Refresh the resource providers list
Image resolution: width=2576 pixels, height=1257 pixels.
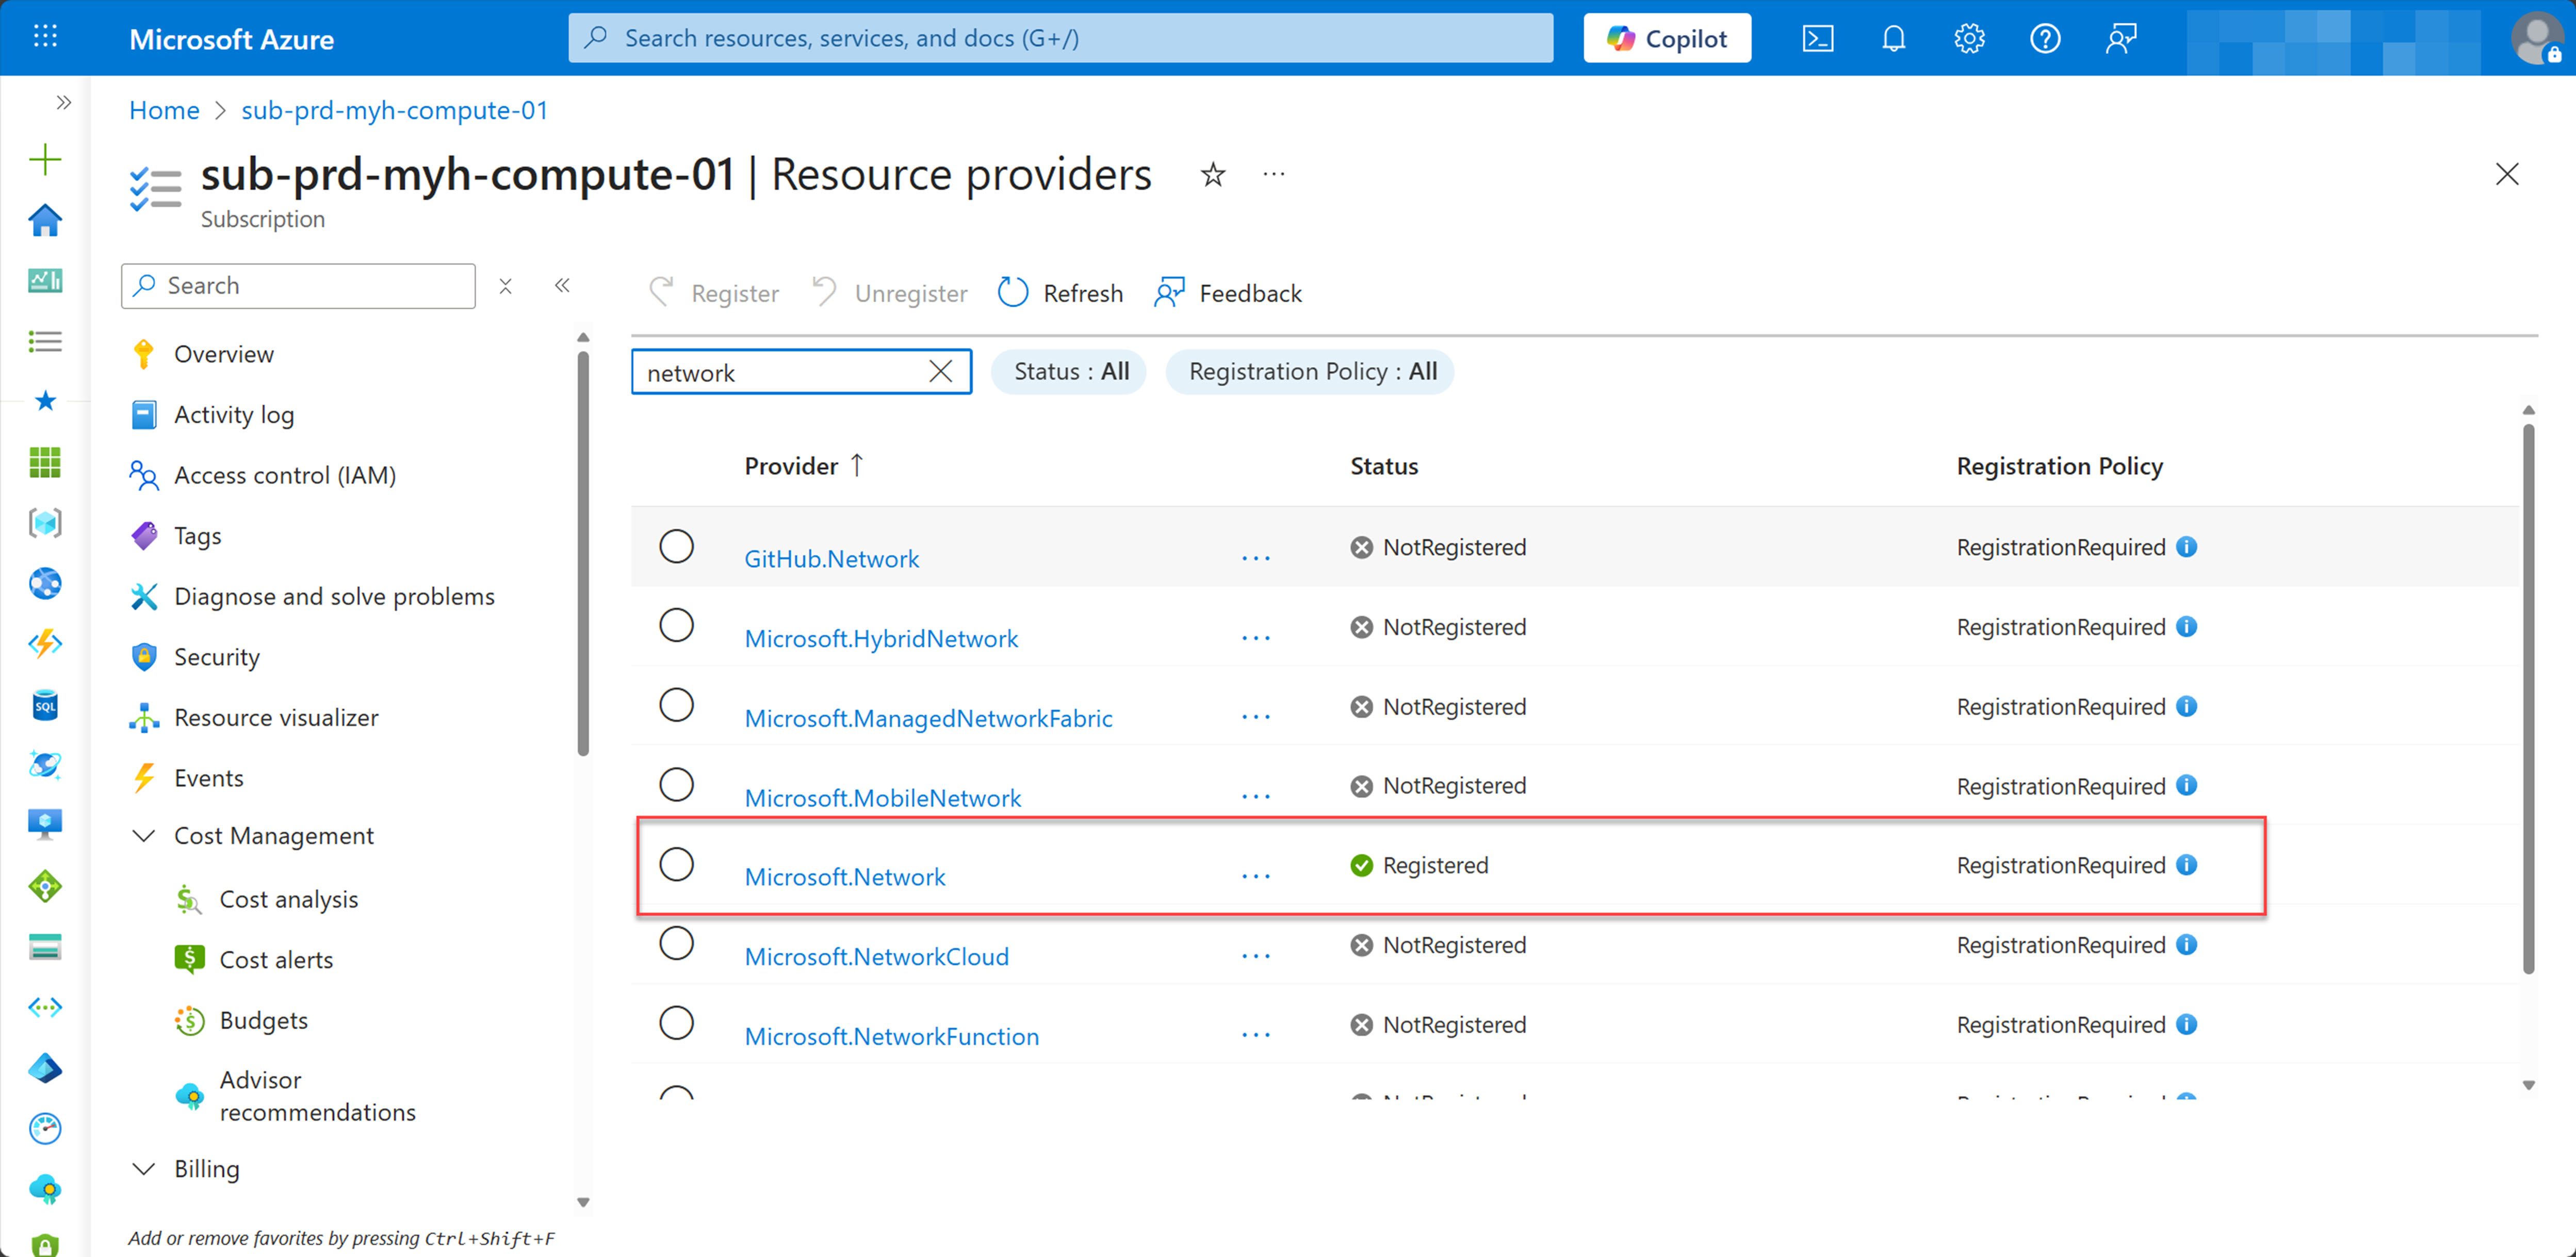click(x=1059, y=293)
